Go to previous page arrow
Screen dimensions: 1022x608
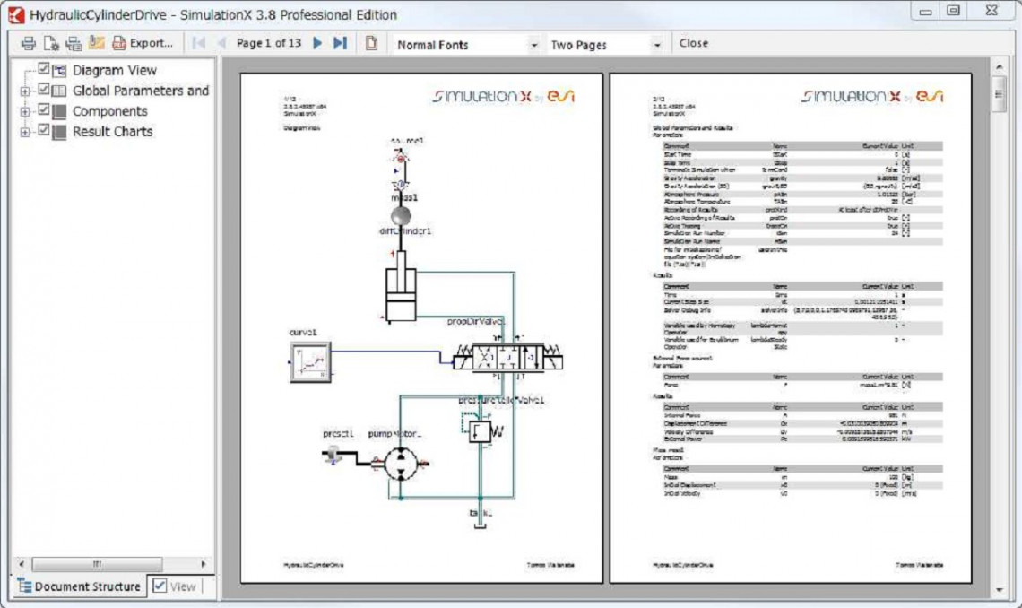click(x=221, y=43)
